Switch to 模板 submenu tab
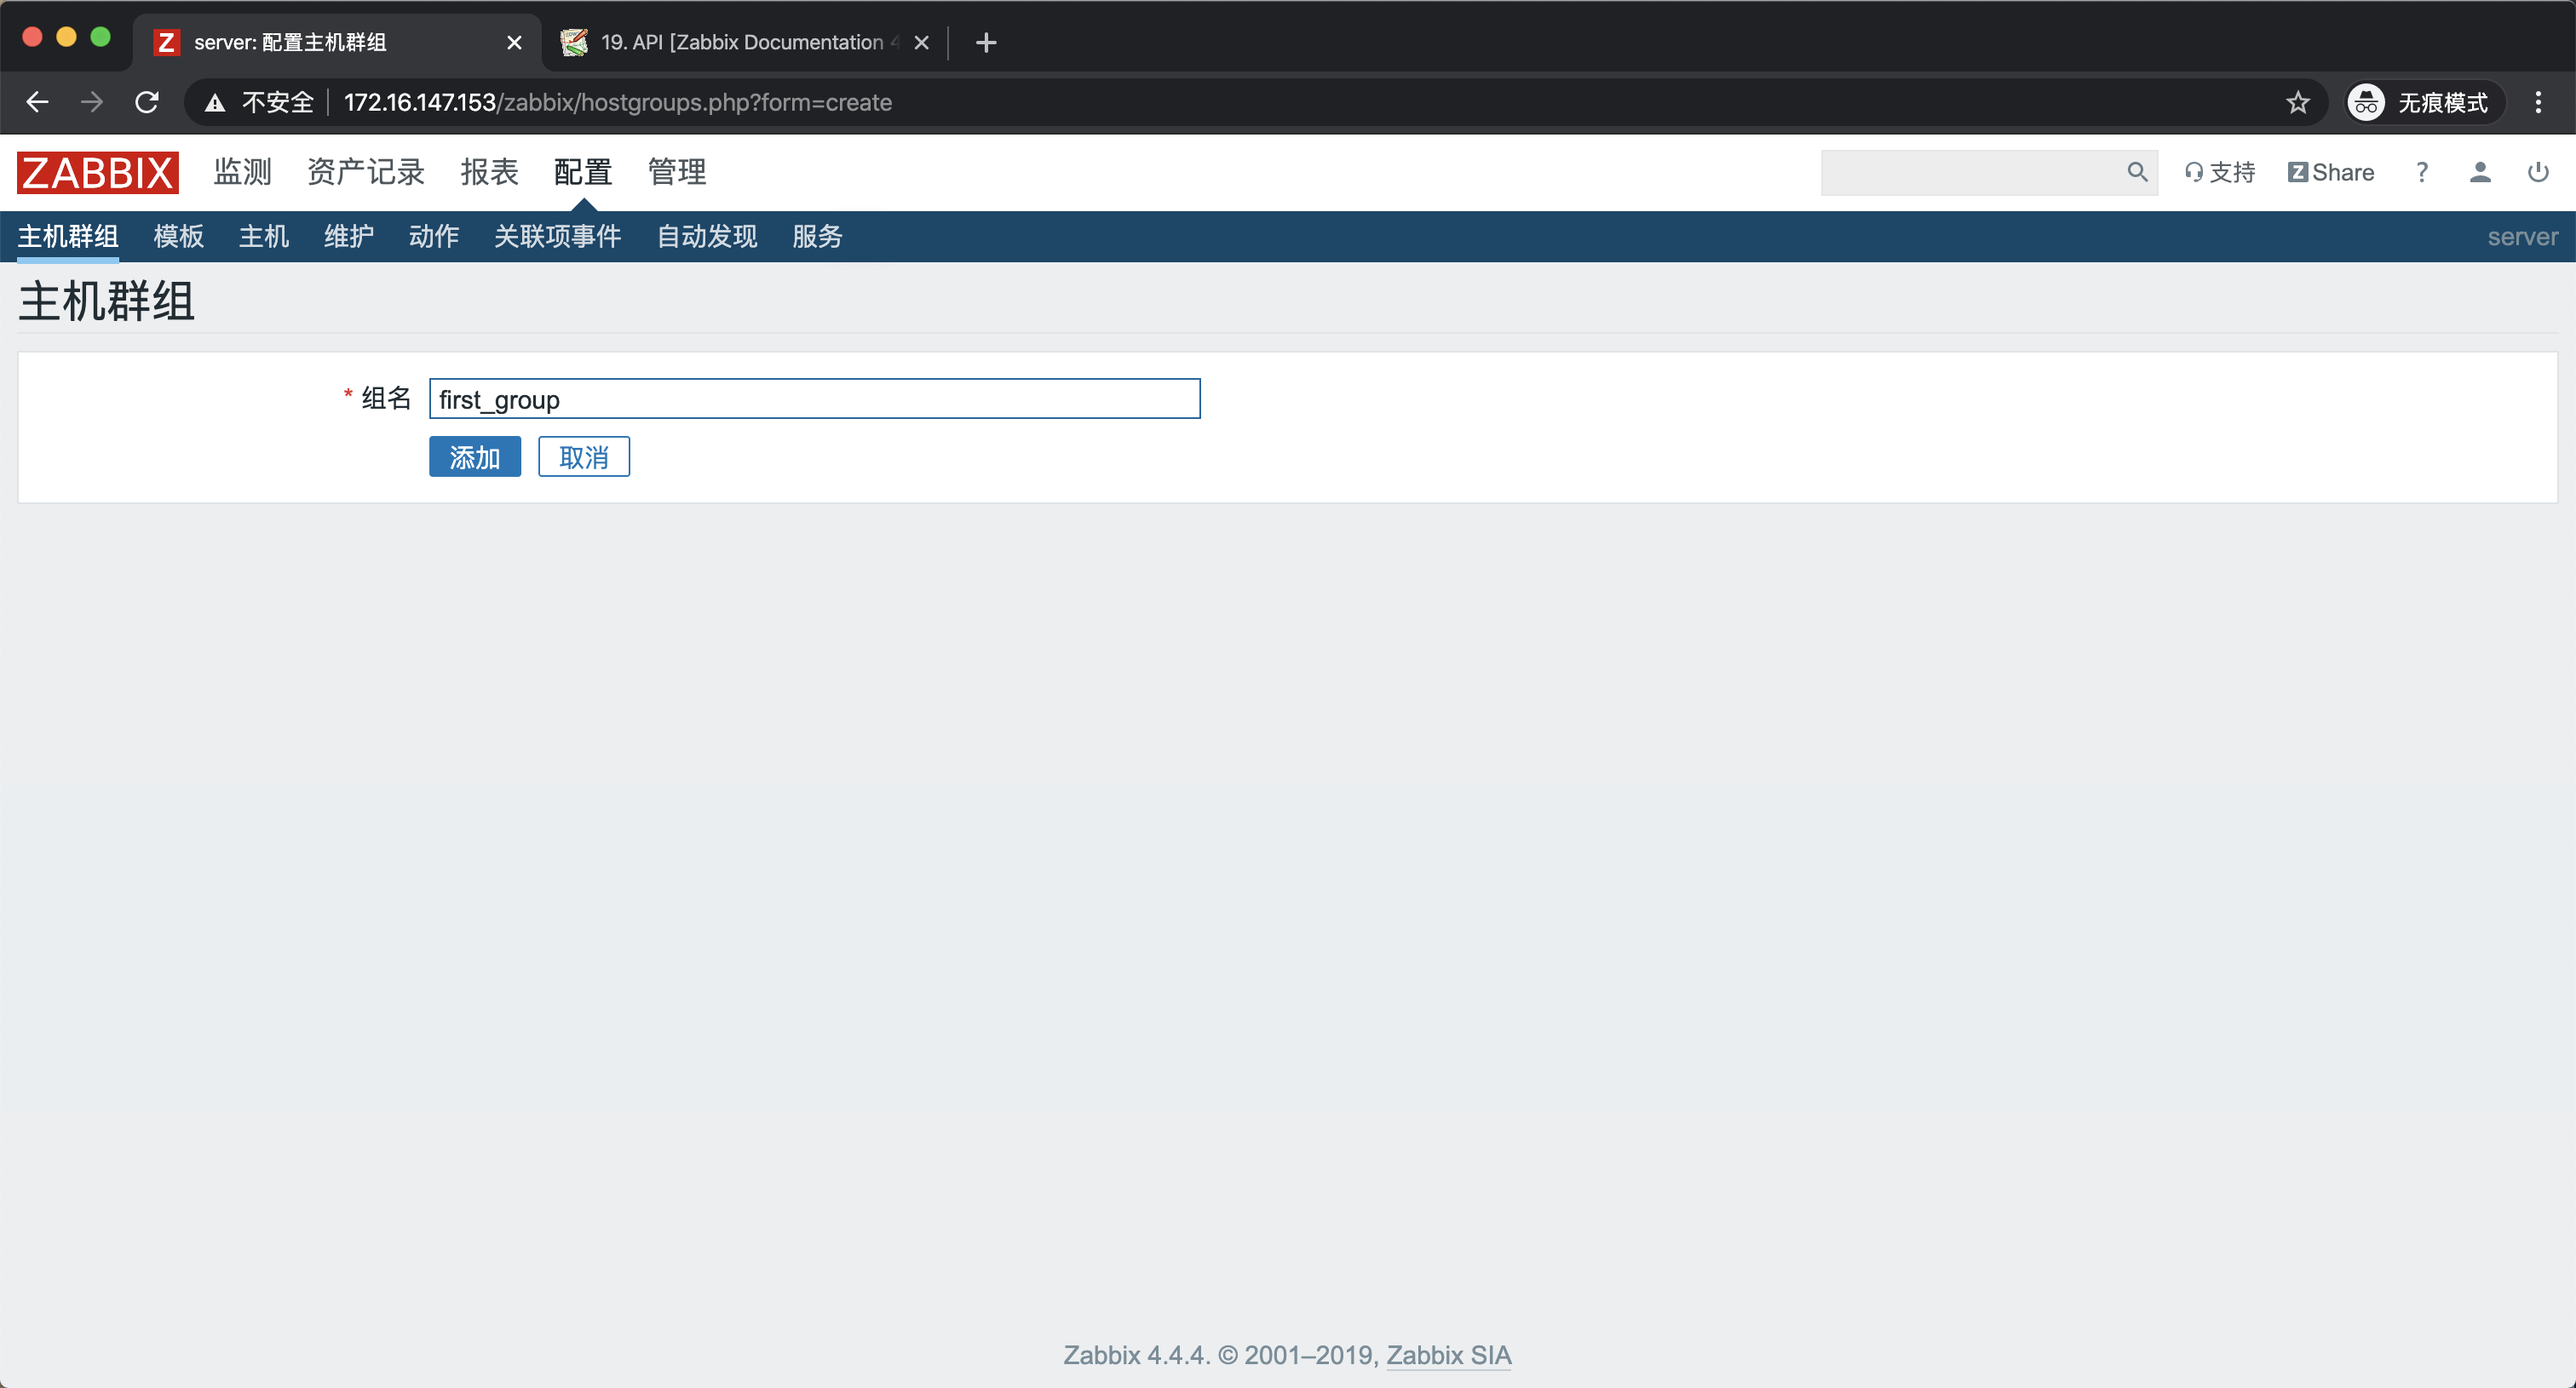This screenshot has width=2576, height=1388. (178, 236)
